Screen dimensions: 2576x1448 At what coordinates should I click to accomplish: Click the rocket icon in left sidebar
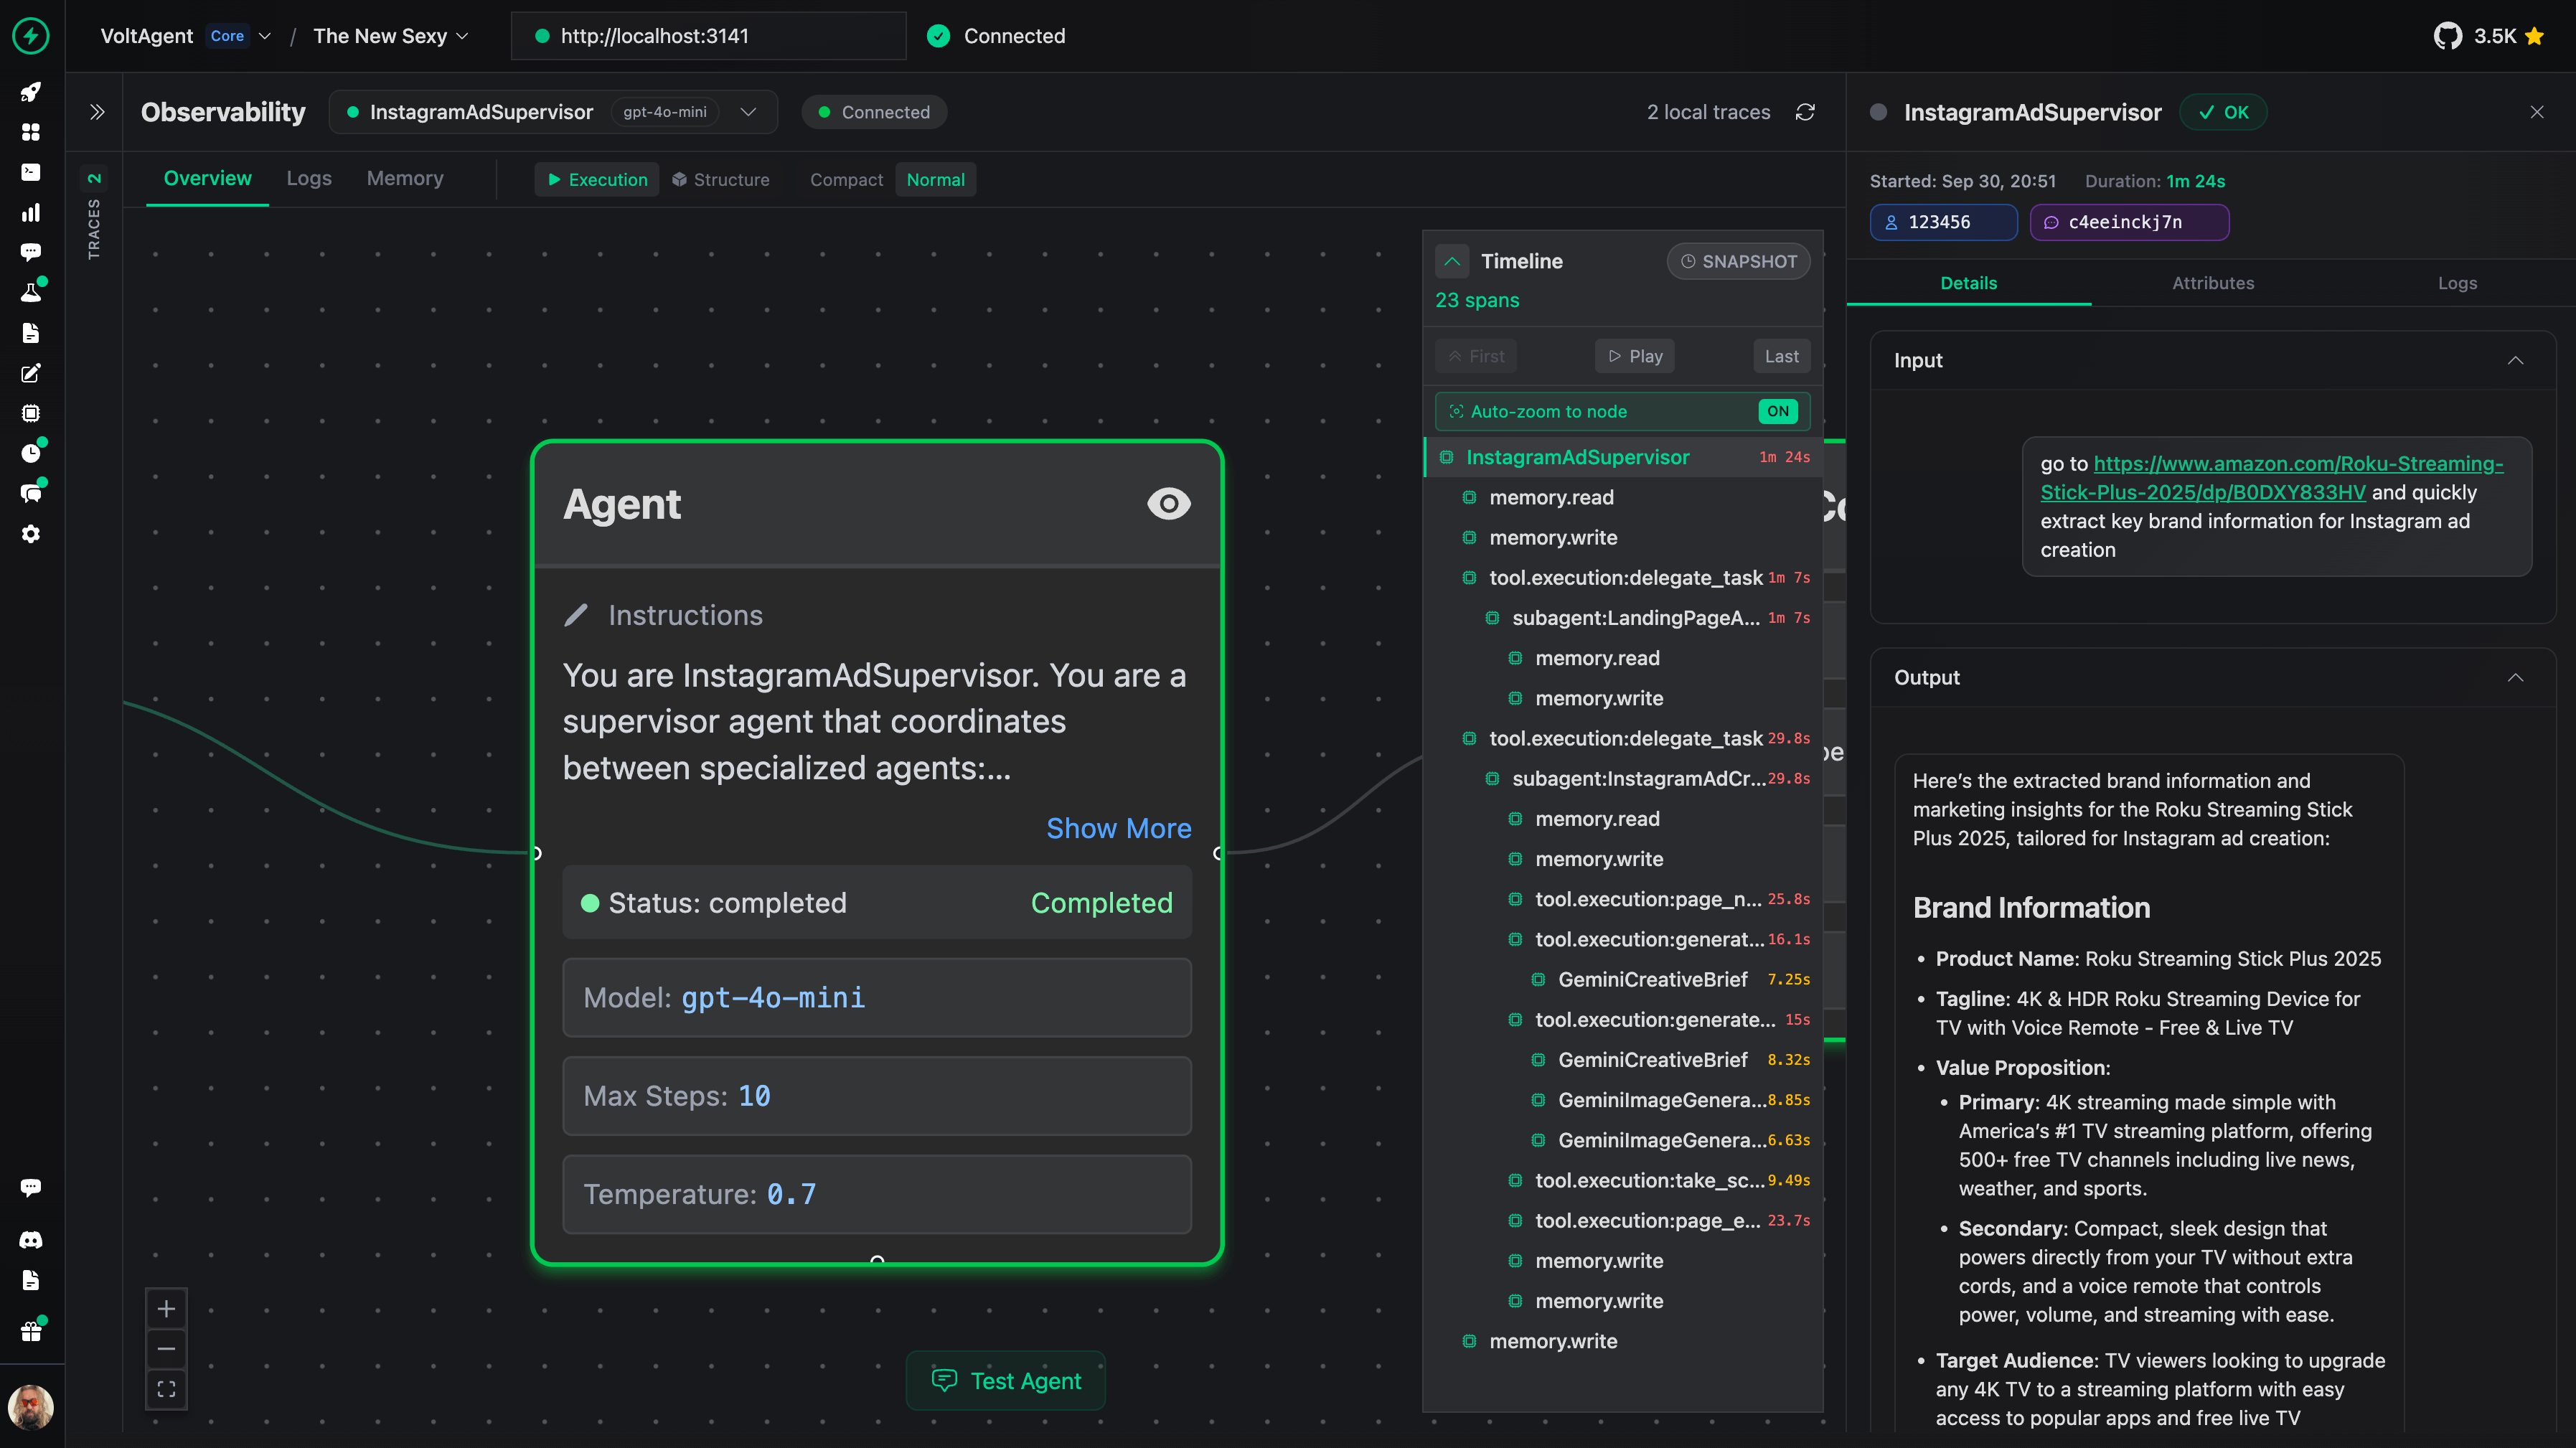click(31, 92)
